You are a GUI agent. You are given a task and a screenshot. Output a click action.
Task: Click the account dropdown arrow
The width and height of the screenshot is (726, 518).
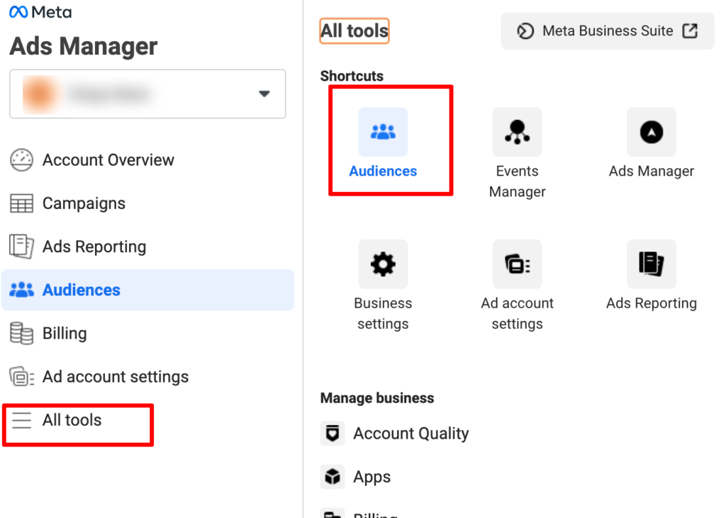point(264,94)
